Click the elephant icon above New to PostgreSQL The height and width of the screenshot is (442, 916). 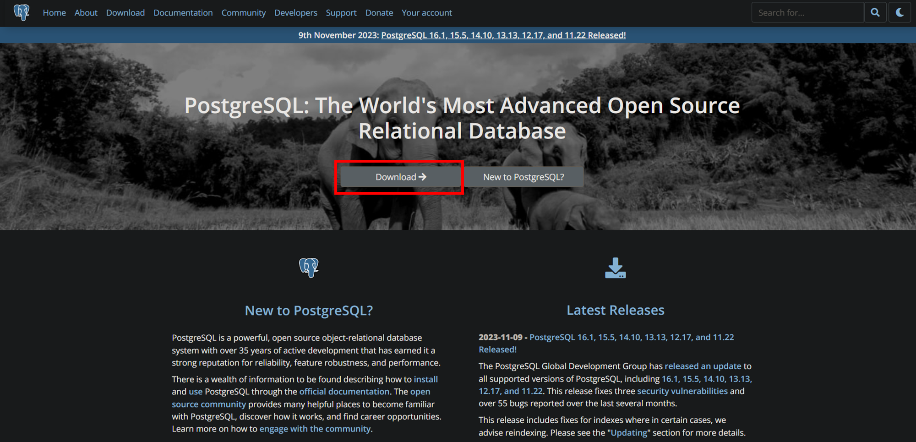point(309,267)
